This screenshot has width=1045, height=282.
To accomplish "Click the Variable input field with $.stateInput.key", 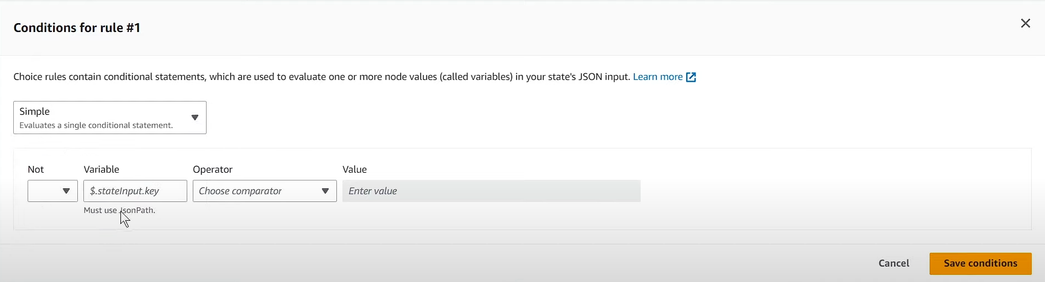I will (x=135, y=191).
